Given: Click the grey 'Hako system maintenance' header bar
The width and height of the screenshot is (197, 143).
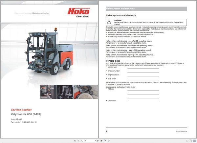Looking at the screenshot, I should click(146, 9).
